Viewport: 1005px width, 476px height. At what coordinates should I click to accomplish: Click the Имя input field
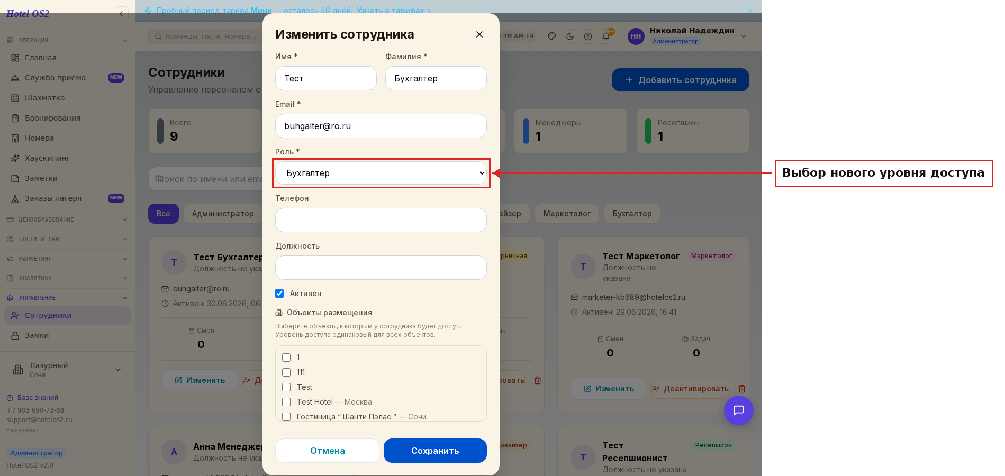coord(326,78)
